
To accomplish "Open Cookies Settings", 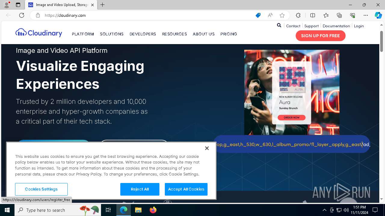I will 41,189.
